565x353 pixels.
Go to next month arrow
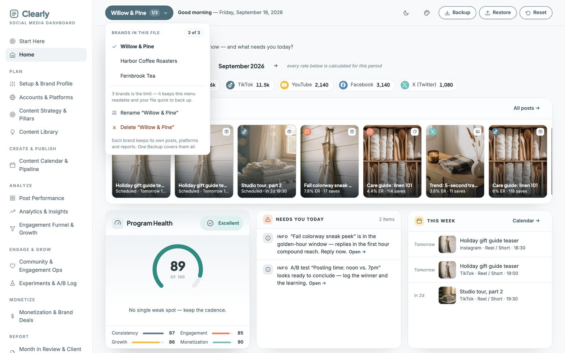tap(276, 66)
